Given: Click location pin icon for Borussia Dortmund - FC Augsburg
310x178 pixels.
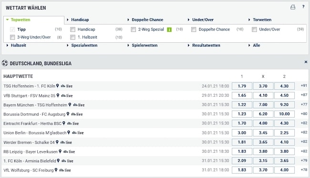Looking at the screenshot, I should click(x=68, y=114).
